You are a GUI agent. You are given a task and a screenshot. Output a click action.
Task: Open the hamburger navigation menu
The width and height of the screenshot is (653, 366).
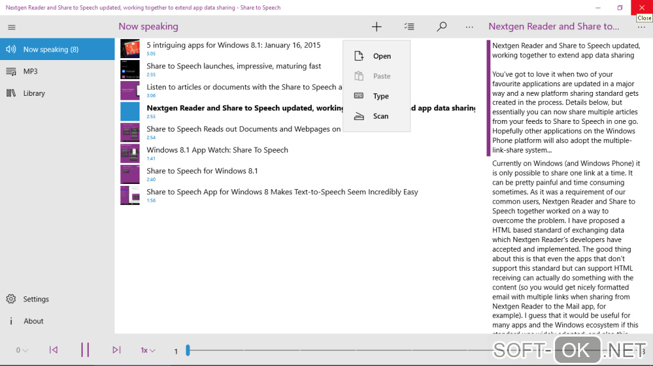tap(12, 27)
